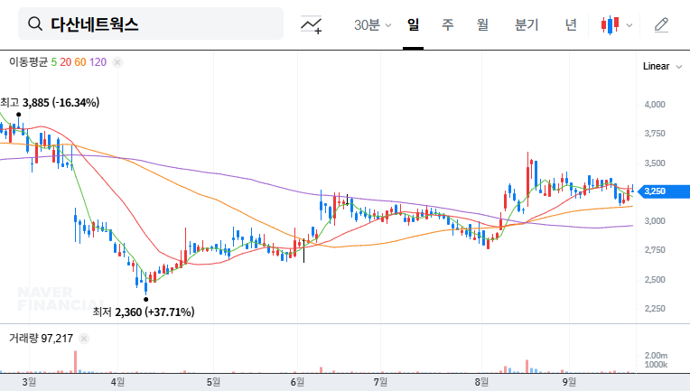Screen dimensions: 690x391
Task: Click the 60-day moving average label
Action: point(80,62)
